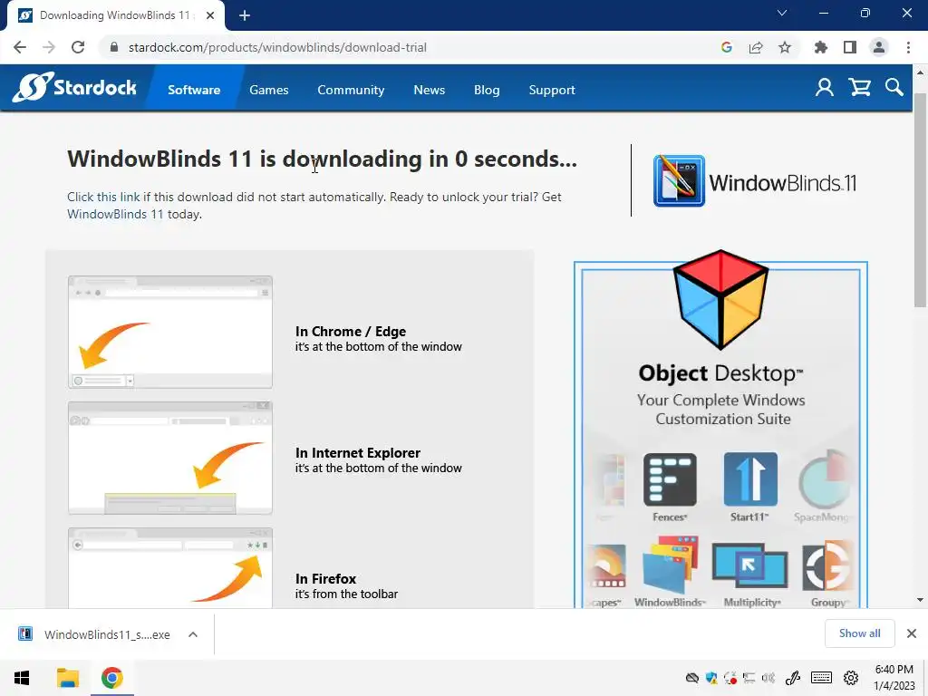Click the Internet Explorer download illustration
Screen dimensions: 928x696
(x=169, y=458)
